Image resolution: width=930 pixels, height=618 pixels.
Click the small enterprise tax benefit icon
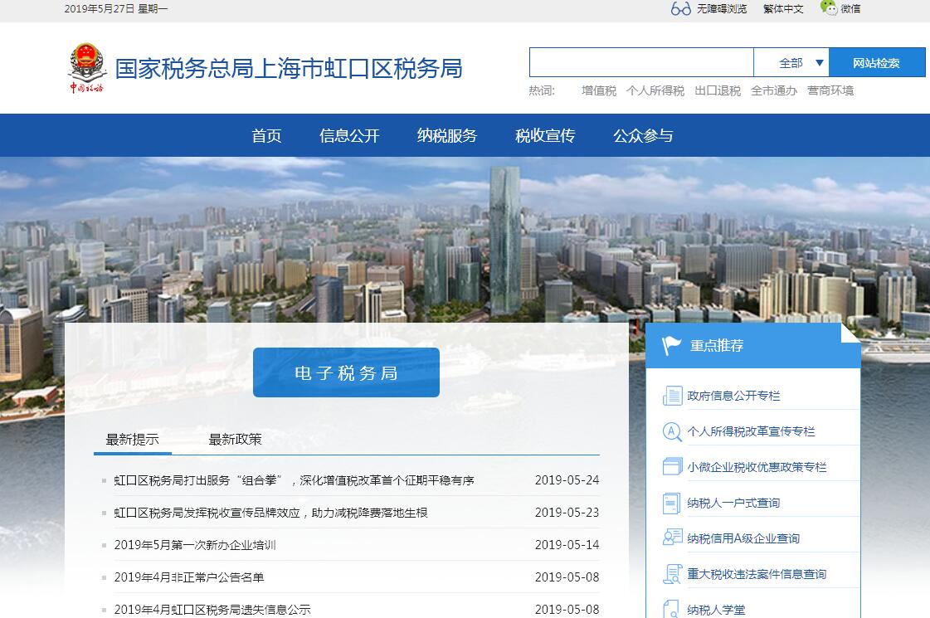(672, 467)
